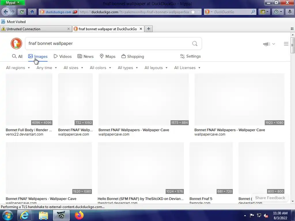This screenshot has height=221, width=295.
Task: Go back using the browser back arrow
Action: 6,12
